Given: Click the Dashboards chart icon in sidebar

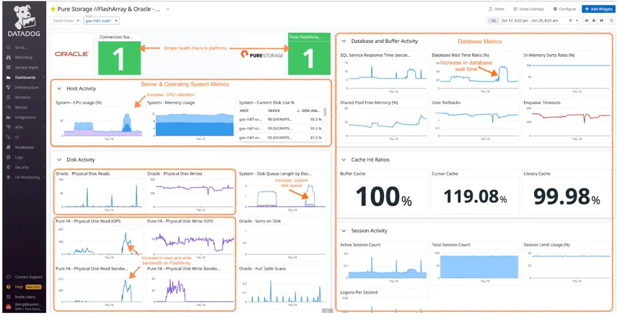Looking at the screenshot, I should [8, 78].
